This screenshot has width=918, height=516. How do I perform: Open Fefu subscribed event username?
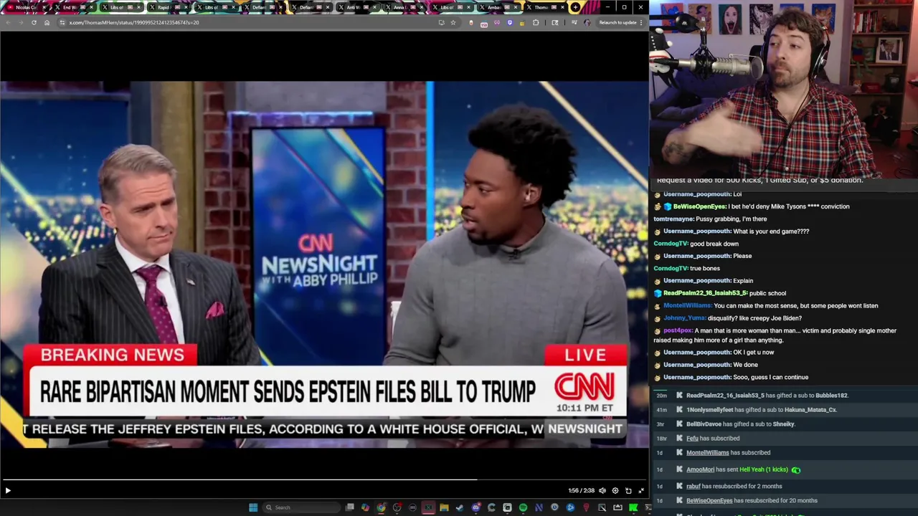tap(692, 439)
